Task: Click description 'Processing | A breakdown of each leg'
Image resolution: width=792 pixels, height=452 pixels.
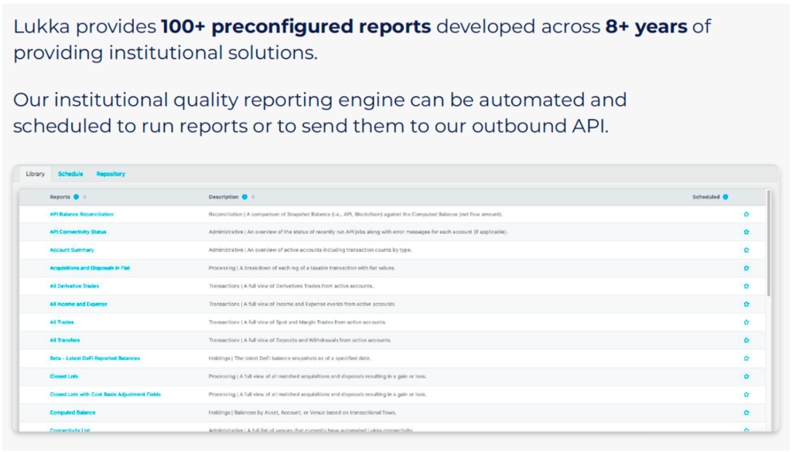Action: 302,268
